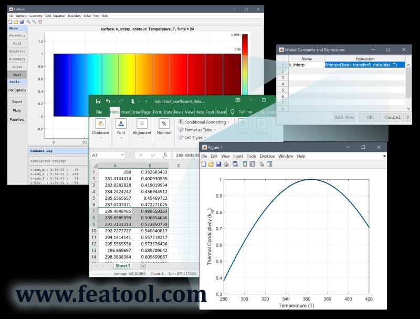The image size is (420, 319).
Task: Open Solve menu in FEATool menu bar
Action: [x=87, y=16]
